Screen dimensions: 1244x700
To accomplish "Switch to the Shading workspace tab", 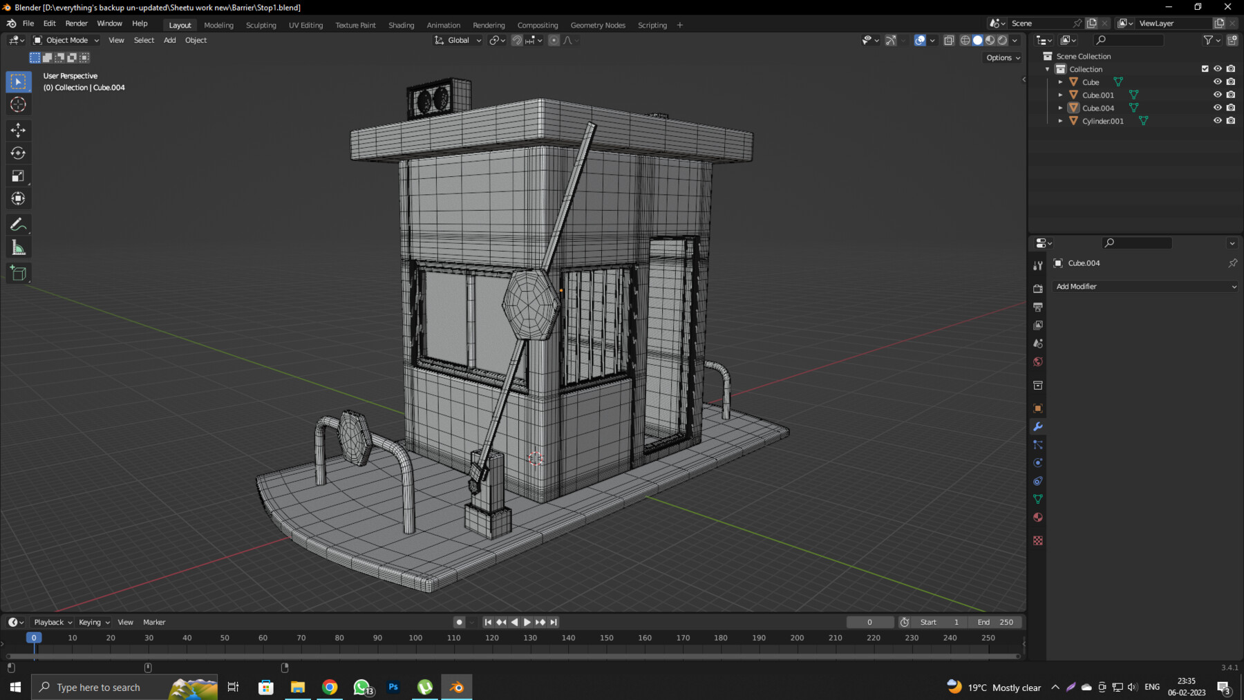I will [x=402, y=25].
